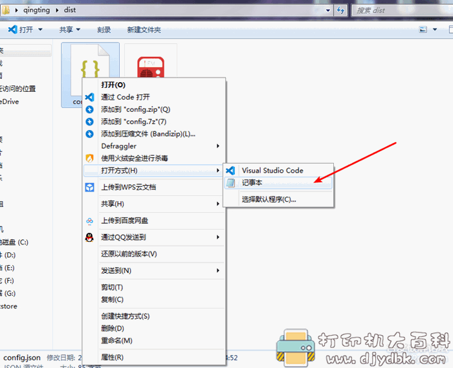Screen dimensions: 453x368
Task: Click the WPS cloud cube icon
Action: [89, 188]
